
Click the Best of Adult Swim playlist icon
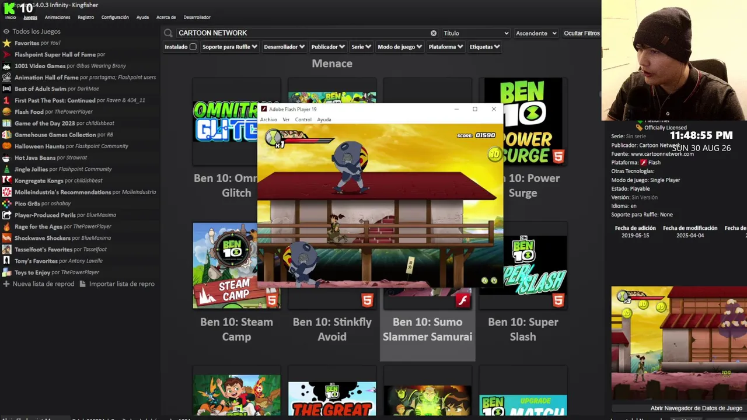point(6,89)
